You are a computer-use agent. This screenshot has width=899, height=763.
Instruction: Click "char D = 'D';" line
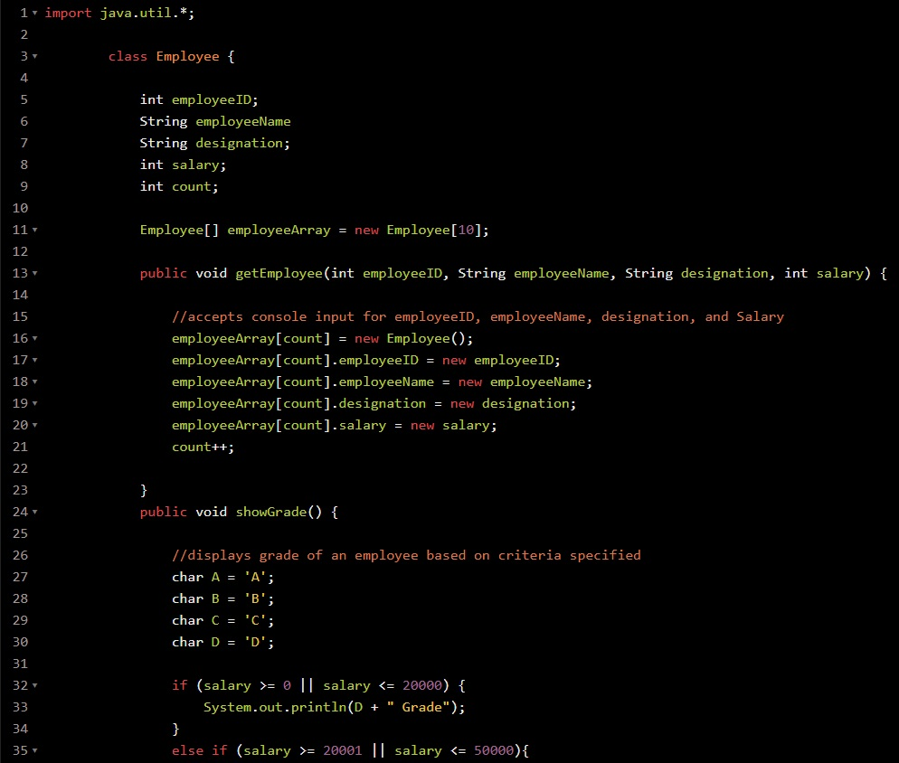(223, 643)
